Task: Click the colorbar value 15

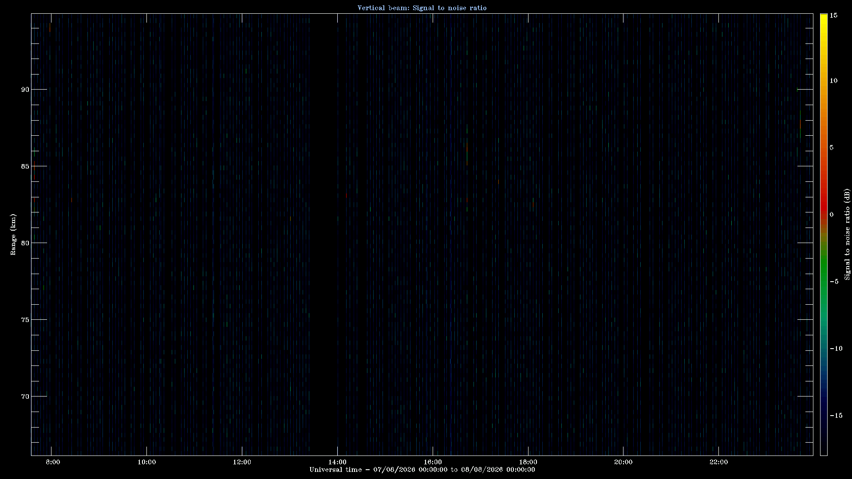Action: [x=833, y=16]
